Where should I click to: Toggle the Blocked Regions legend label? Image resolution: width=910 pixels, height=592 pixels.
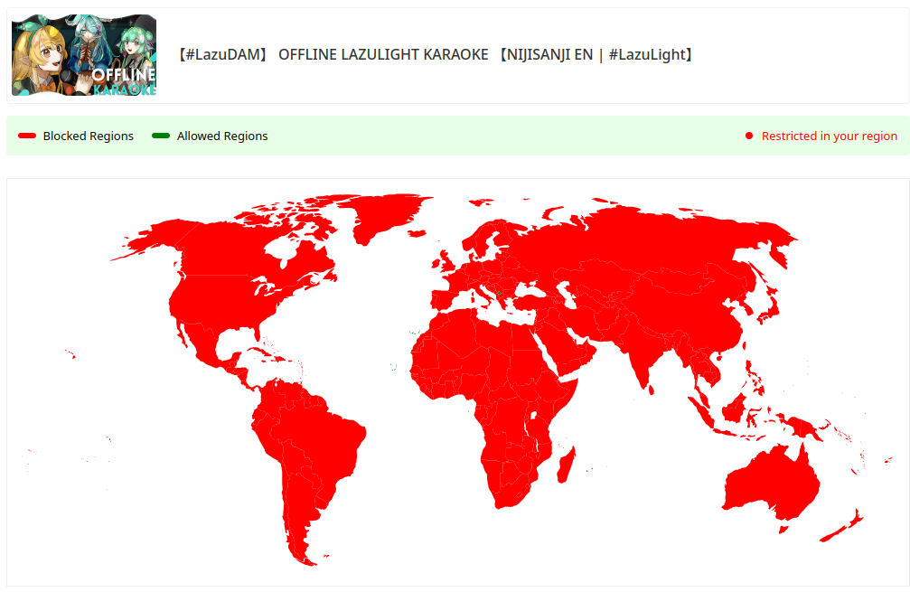coord(88,136)
